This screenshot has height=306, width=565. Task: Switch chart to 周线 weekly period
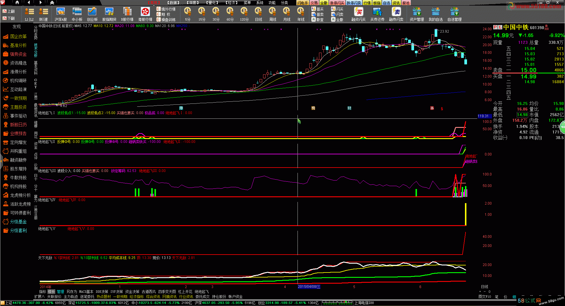(272, 14)
